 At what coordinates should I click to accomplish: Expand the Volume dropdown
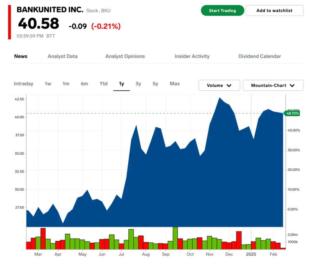(219, 85)
